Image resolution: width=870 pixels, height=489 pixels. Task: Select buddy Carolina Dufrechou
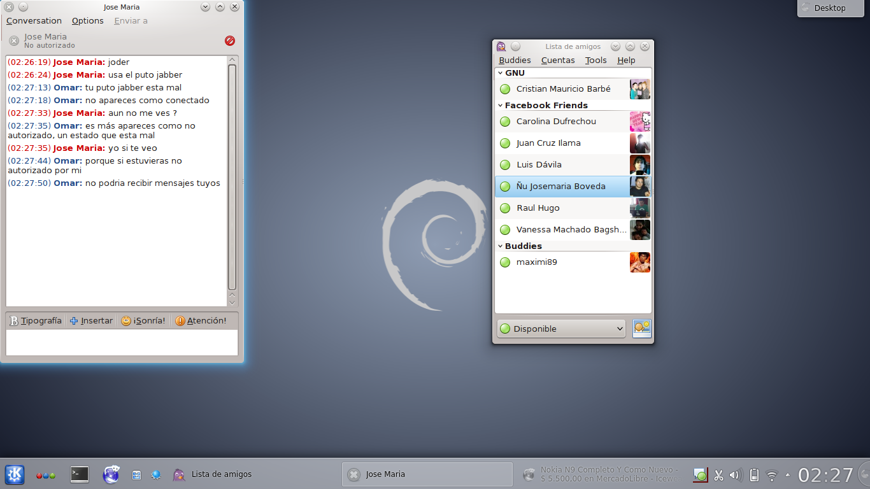tap(573, 122)
